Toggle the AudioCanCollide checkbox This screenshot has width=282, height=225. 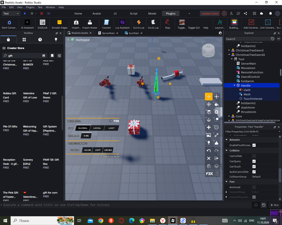(x=254, y=172)
